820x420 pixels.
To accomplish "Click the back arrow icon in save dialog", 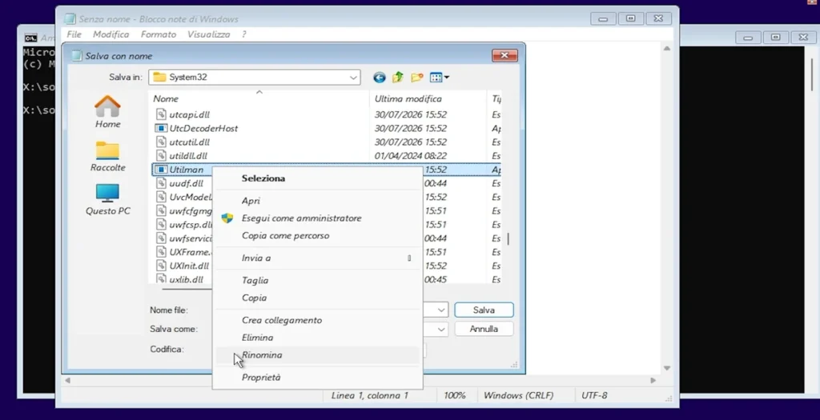I will [379, 78].
